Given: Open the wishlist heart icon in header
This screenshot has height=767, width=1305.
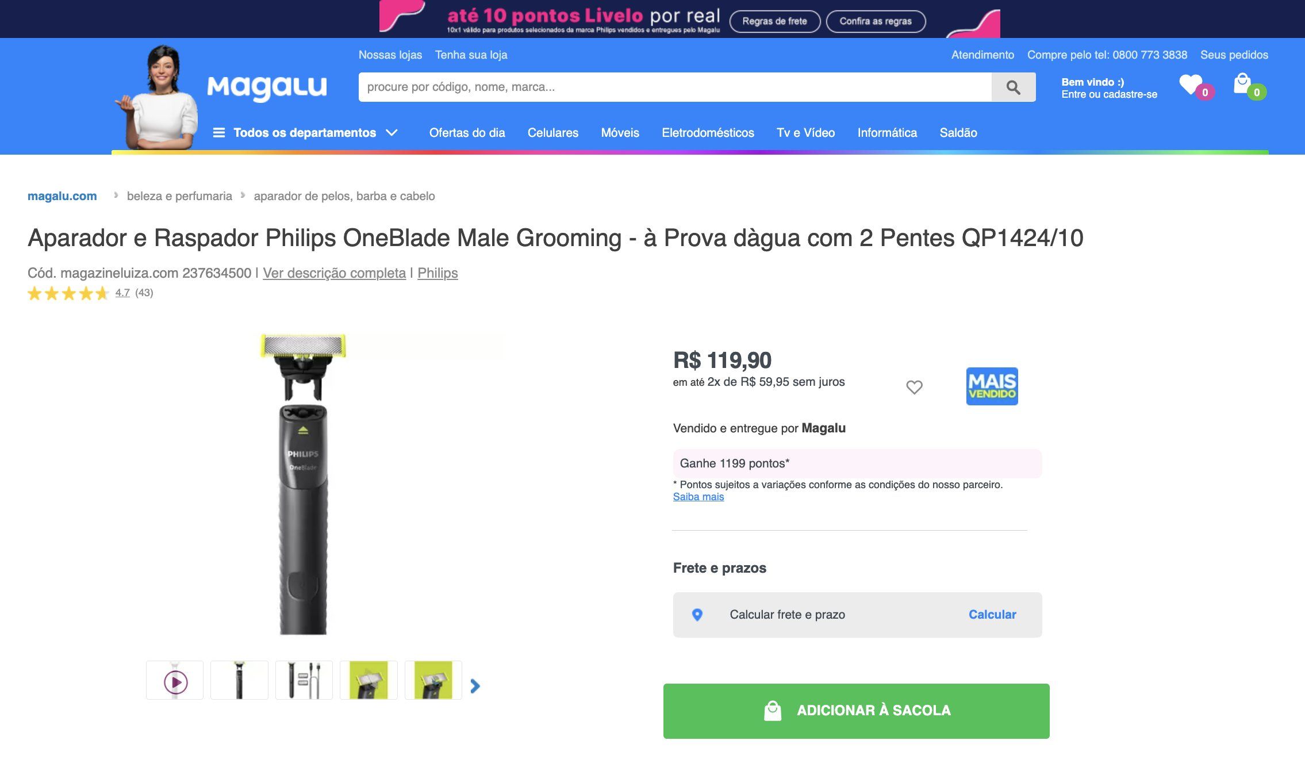Looking at the screenshot, I should point(1192,85).
